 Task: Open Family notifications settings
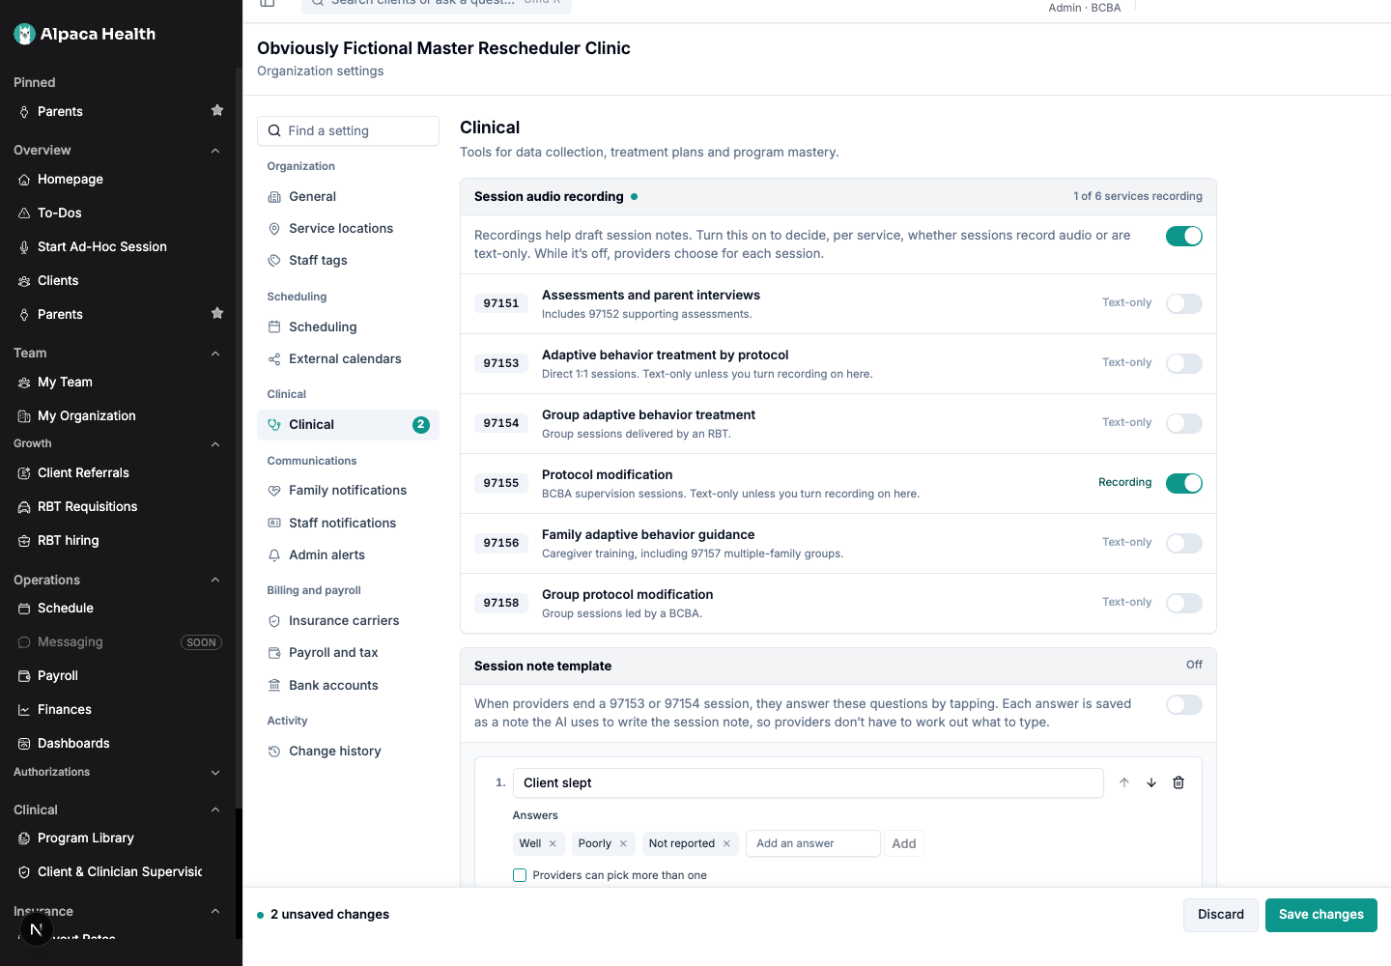(348, 490)
